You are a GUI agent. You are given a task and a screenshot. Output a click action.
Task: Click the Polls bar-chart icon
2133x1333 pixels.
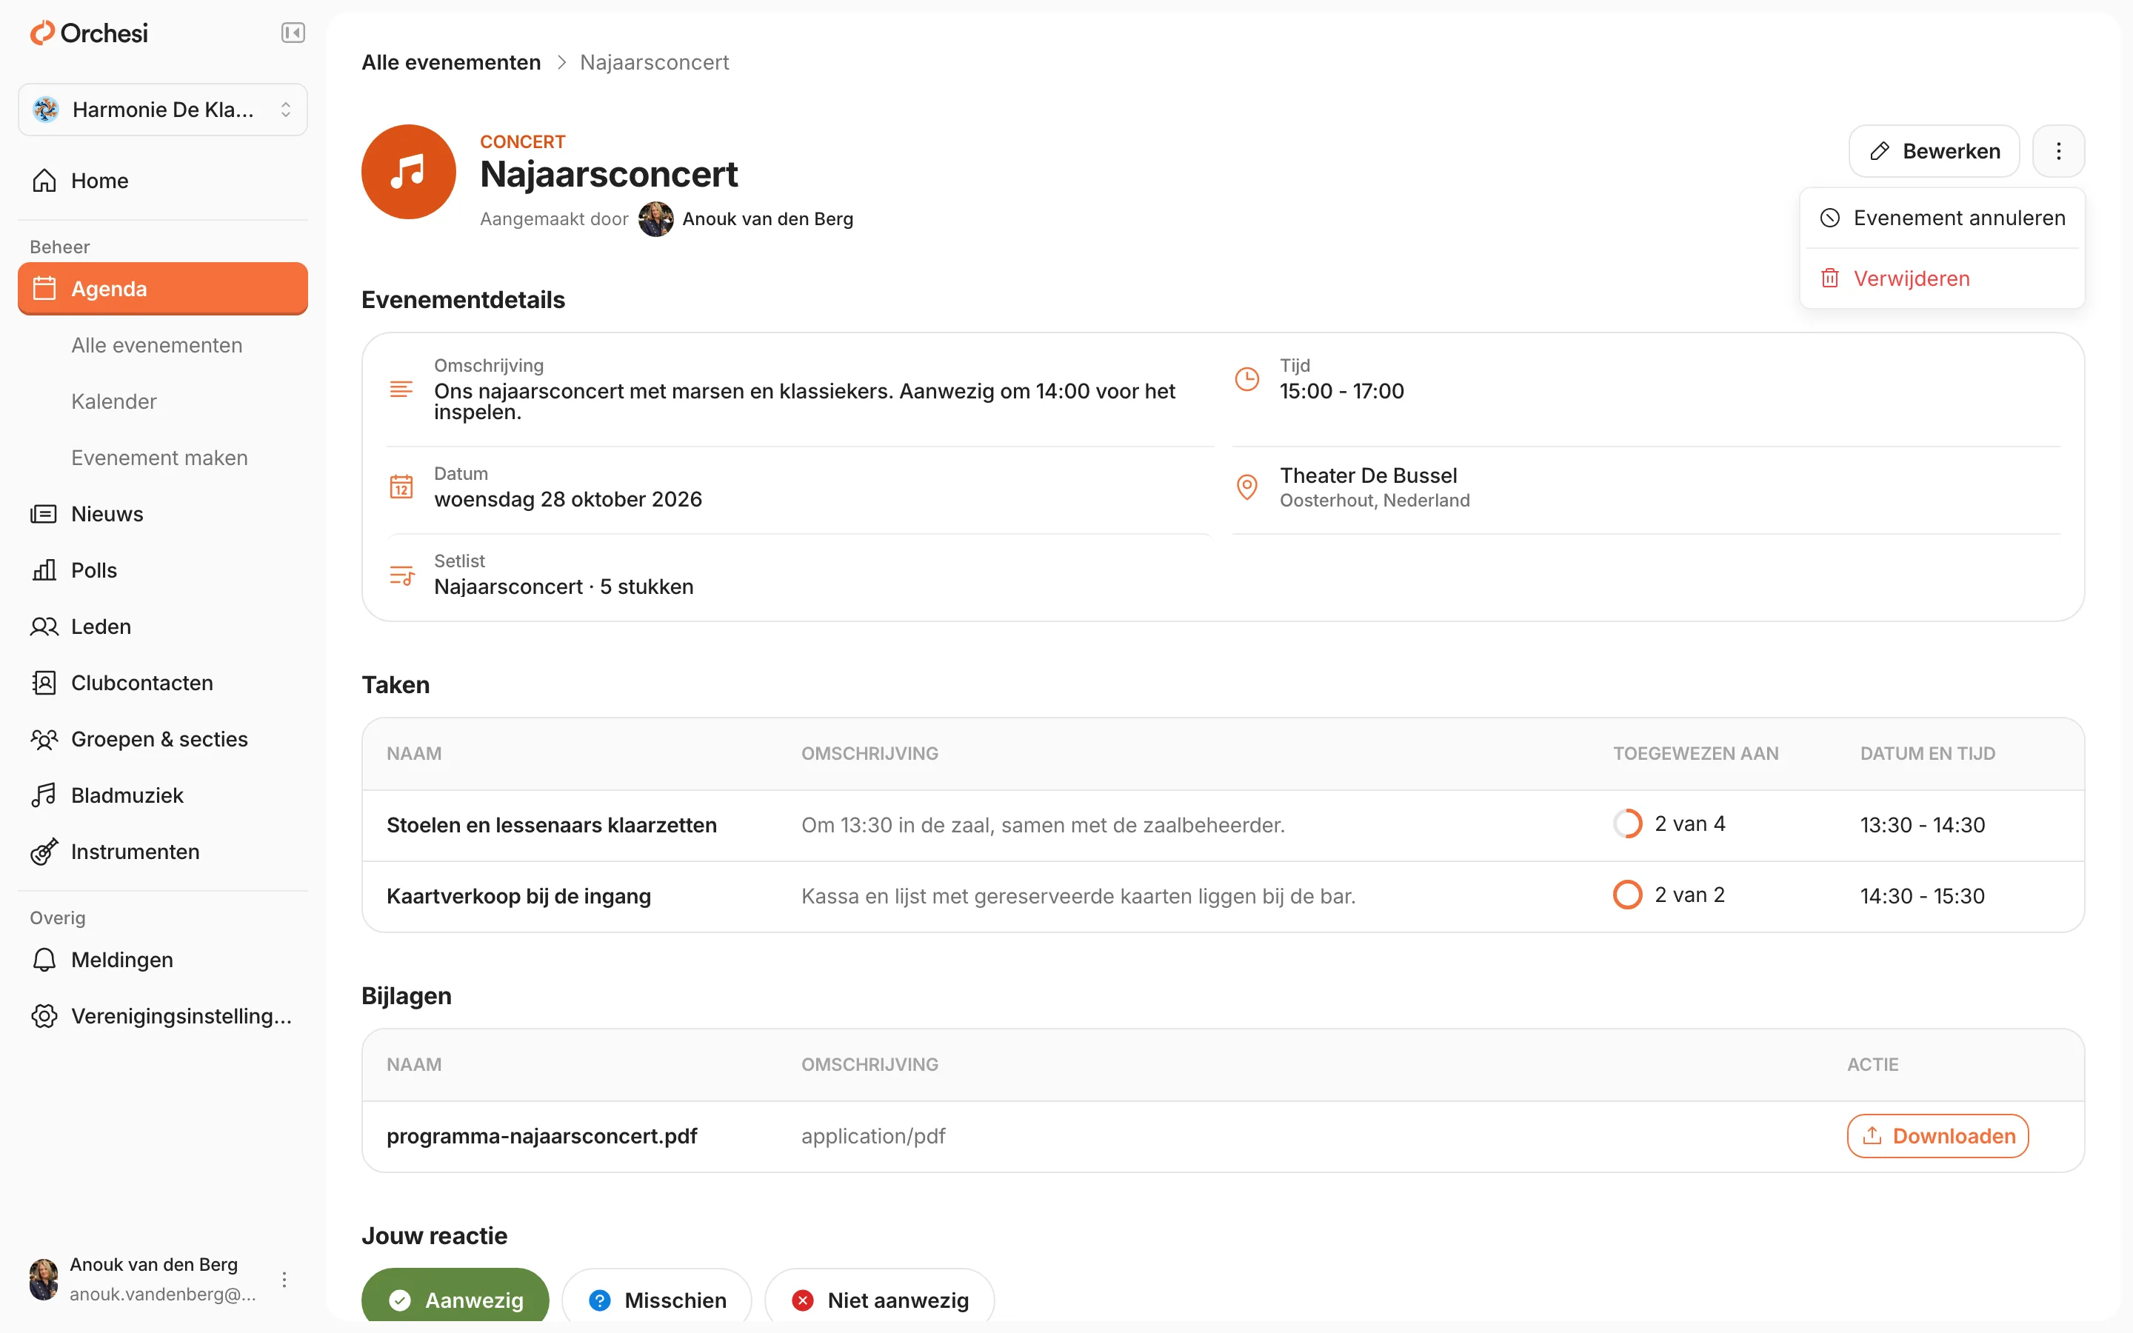(x=44, y=570)
